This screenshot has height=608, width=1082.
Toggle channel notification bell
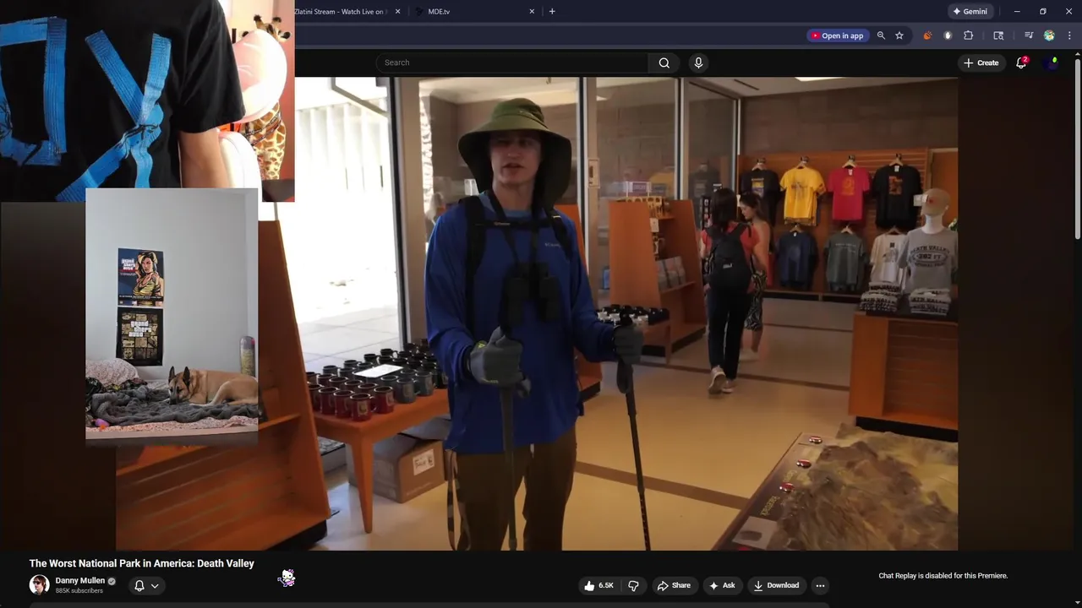[x=139, y=585]
